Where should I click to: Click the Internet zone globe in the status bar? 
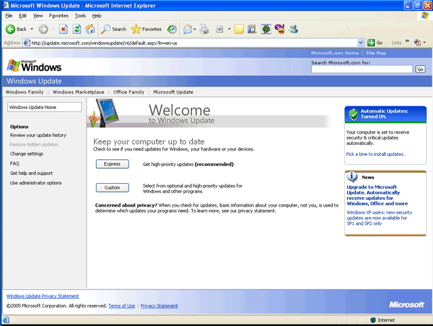pyautogui.click(x=373, y=320)
